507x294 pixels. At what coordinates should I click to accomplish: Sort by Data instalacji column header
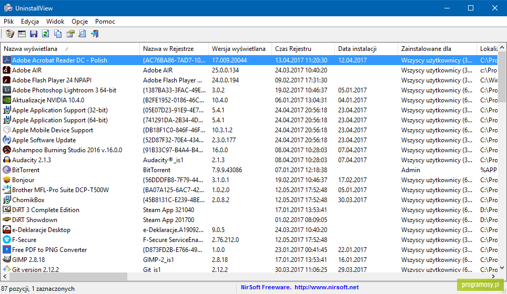pos(366,49)
